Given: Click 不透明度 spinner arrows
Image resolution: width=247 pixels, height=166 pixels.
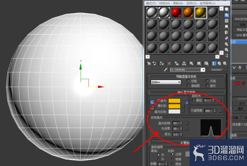Looking at the screenshot, I should coord(215,111).
